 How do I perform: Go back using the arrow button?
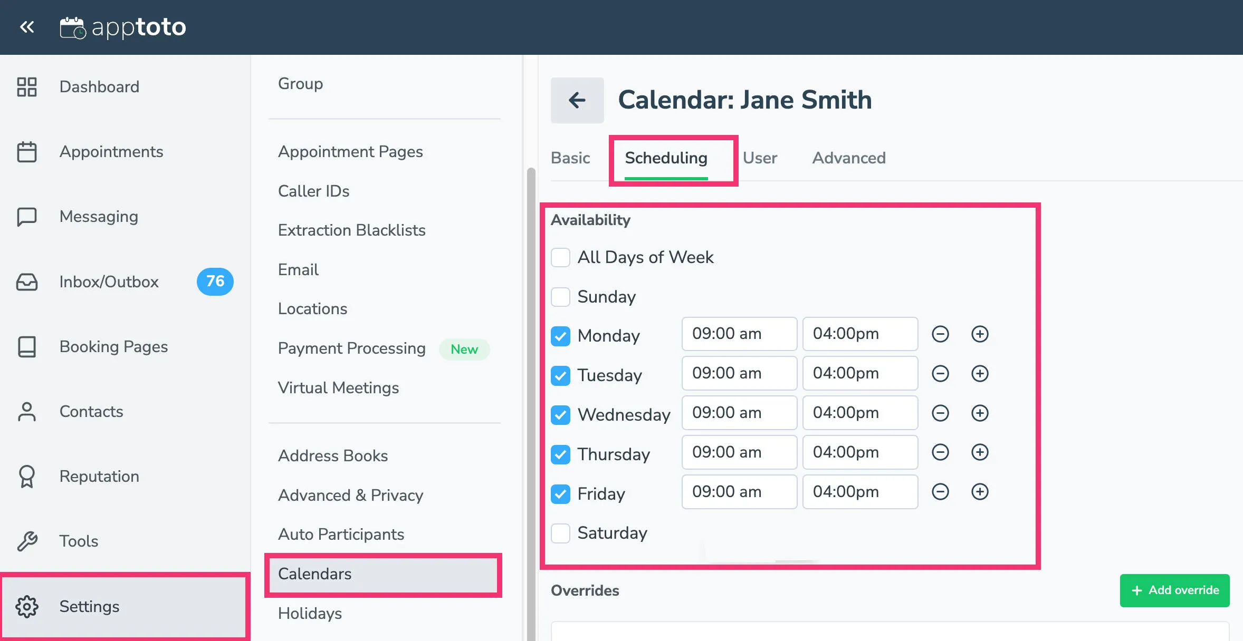click(577, 100)
